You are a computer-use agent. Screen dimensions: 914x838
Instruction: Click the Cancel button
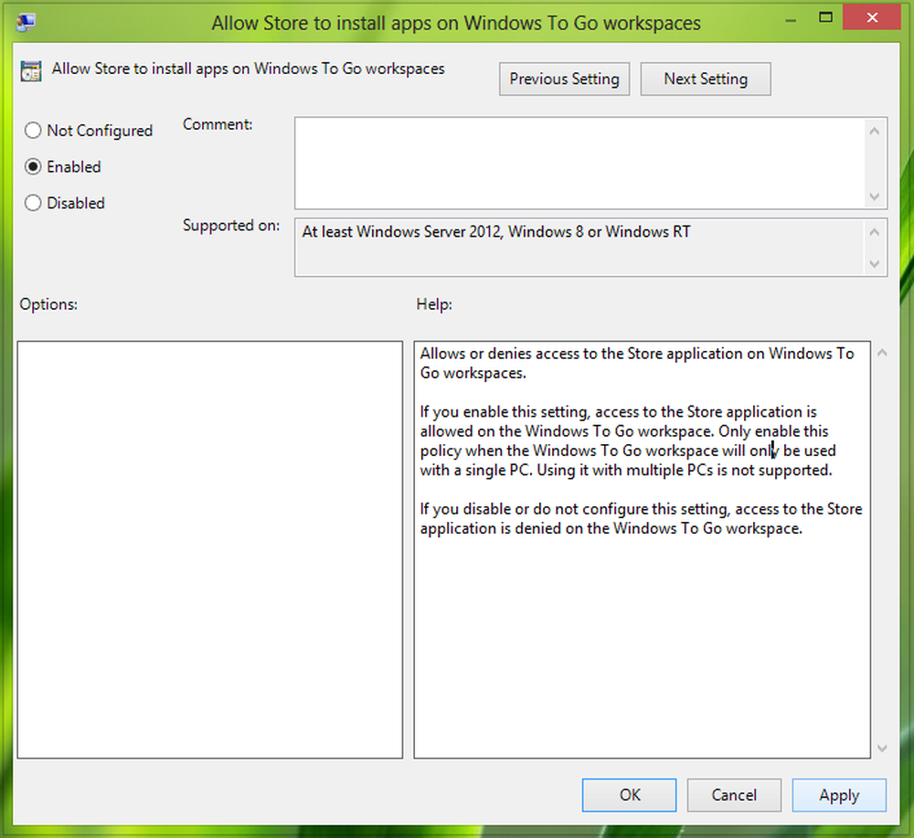(734, 795)
